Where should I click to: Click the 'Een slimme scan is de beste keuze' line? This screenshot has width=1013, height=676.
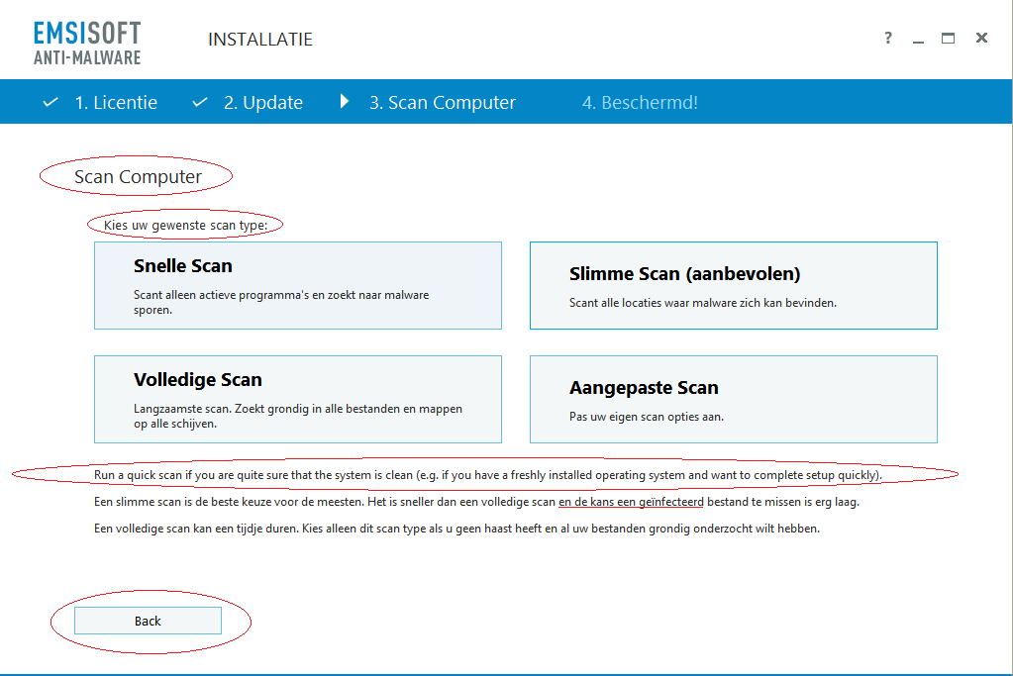pos(476,502)
